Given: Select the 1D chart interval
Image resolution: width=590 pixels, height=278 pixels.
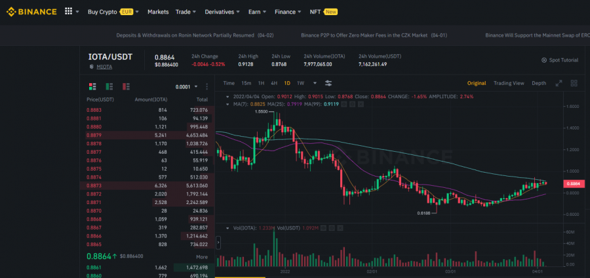Looking at the screenshot, I should point(287,83).
